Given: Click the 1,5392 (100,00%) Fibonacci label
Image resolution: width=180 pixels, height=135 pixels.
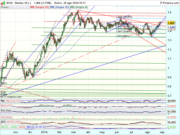Looking at the screenshot, I should [124, 17].
